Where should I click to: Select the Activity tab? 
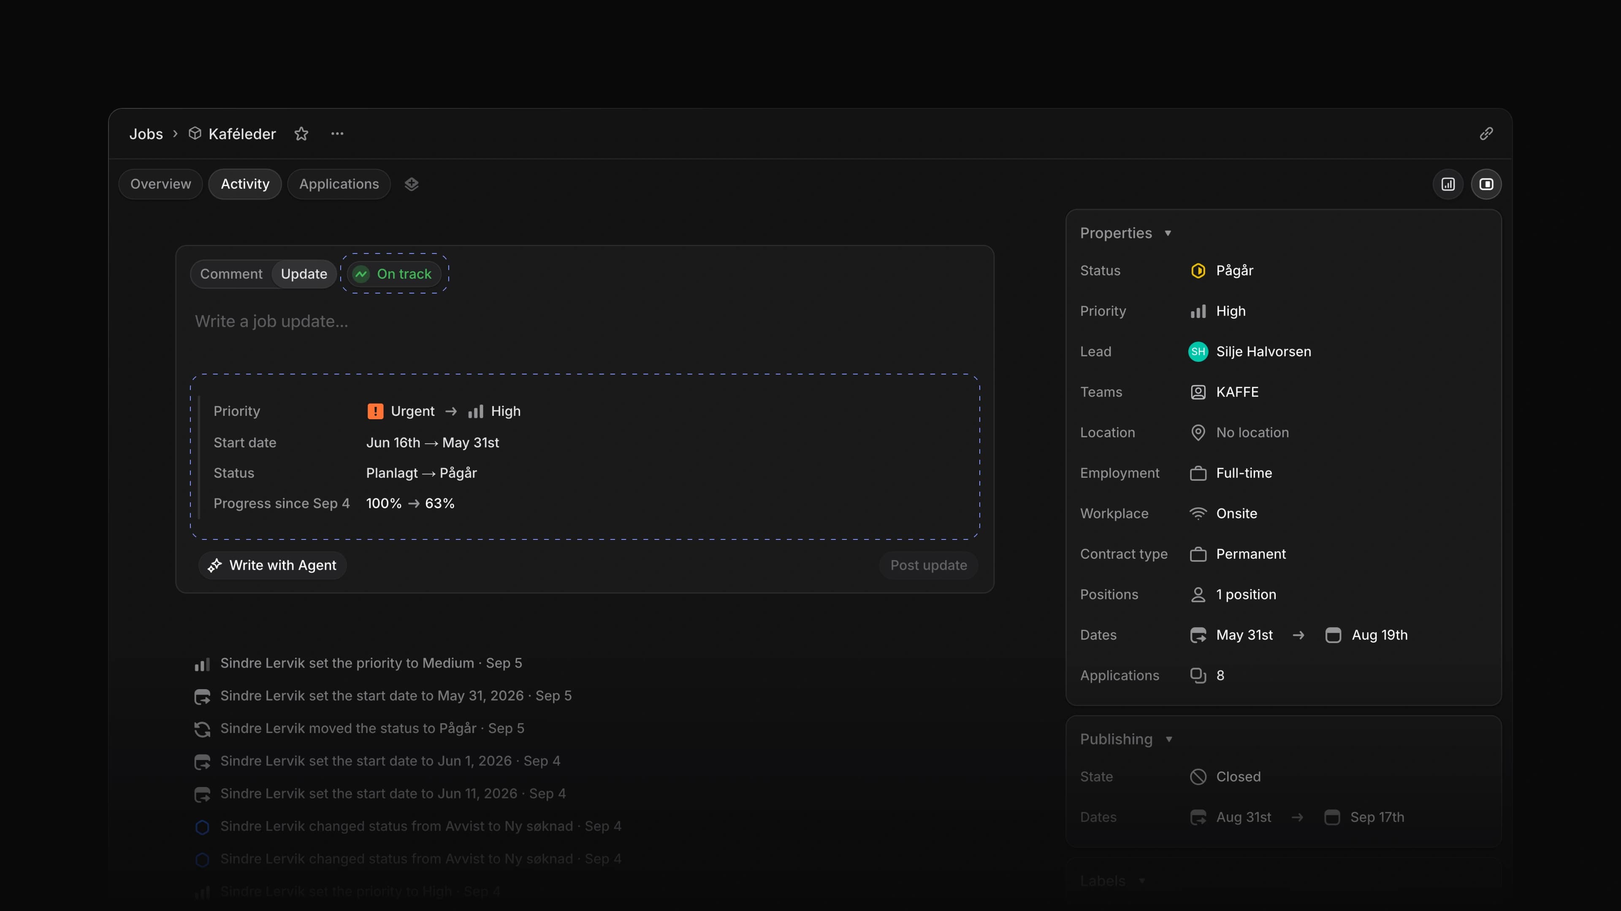245,184
